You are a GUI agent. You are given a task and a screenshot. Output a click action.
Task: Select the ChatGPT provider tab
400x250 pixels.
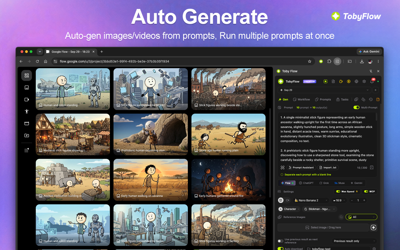(x=306, y=183)
